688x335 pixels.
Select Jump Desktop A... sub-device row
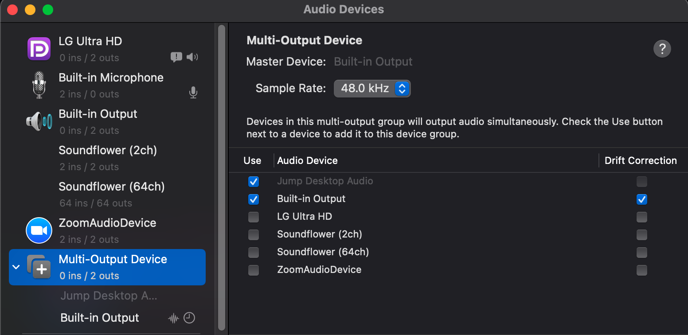pyautogui.click(x=107, y=296)
